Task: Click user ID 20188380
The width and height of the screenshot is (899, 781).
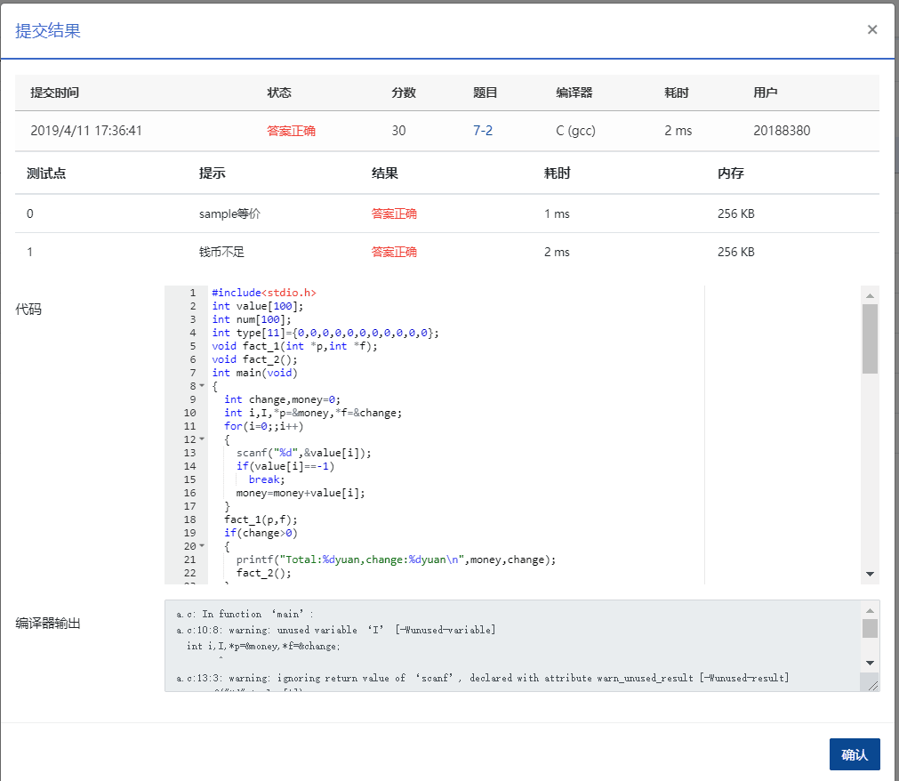Action: (782, 131)
